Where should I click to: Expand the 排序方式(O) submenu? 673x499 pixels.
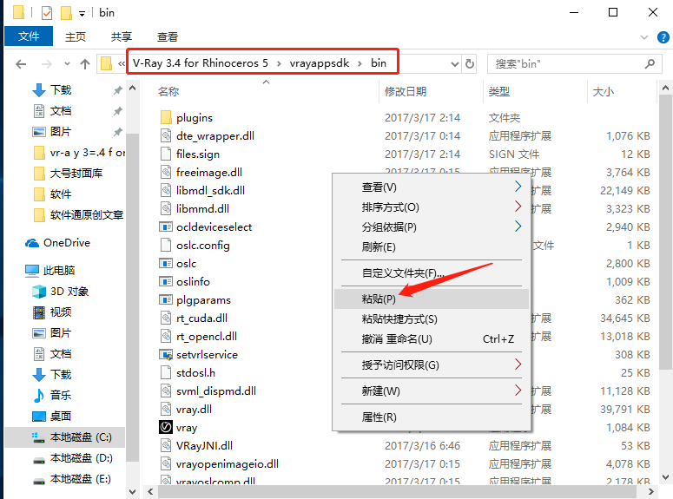[x=518, y=207]
